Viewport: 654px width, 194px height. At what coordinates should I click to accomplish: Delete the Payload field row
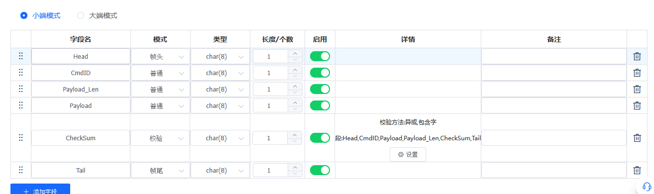(x=637, y=105)
